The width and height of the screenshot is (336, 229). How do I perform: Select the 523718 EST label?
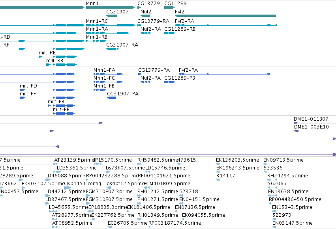189,192
